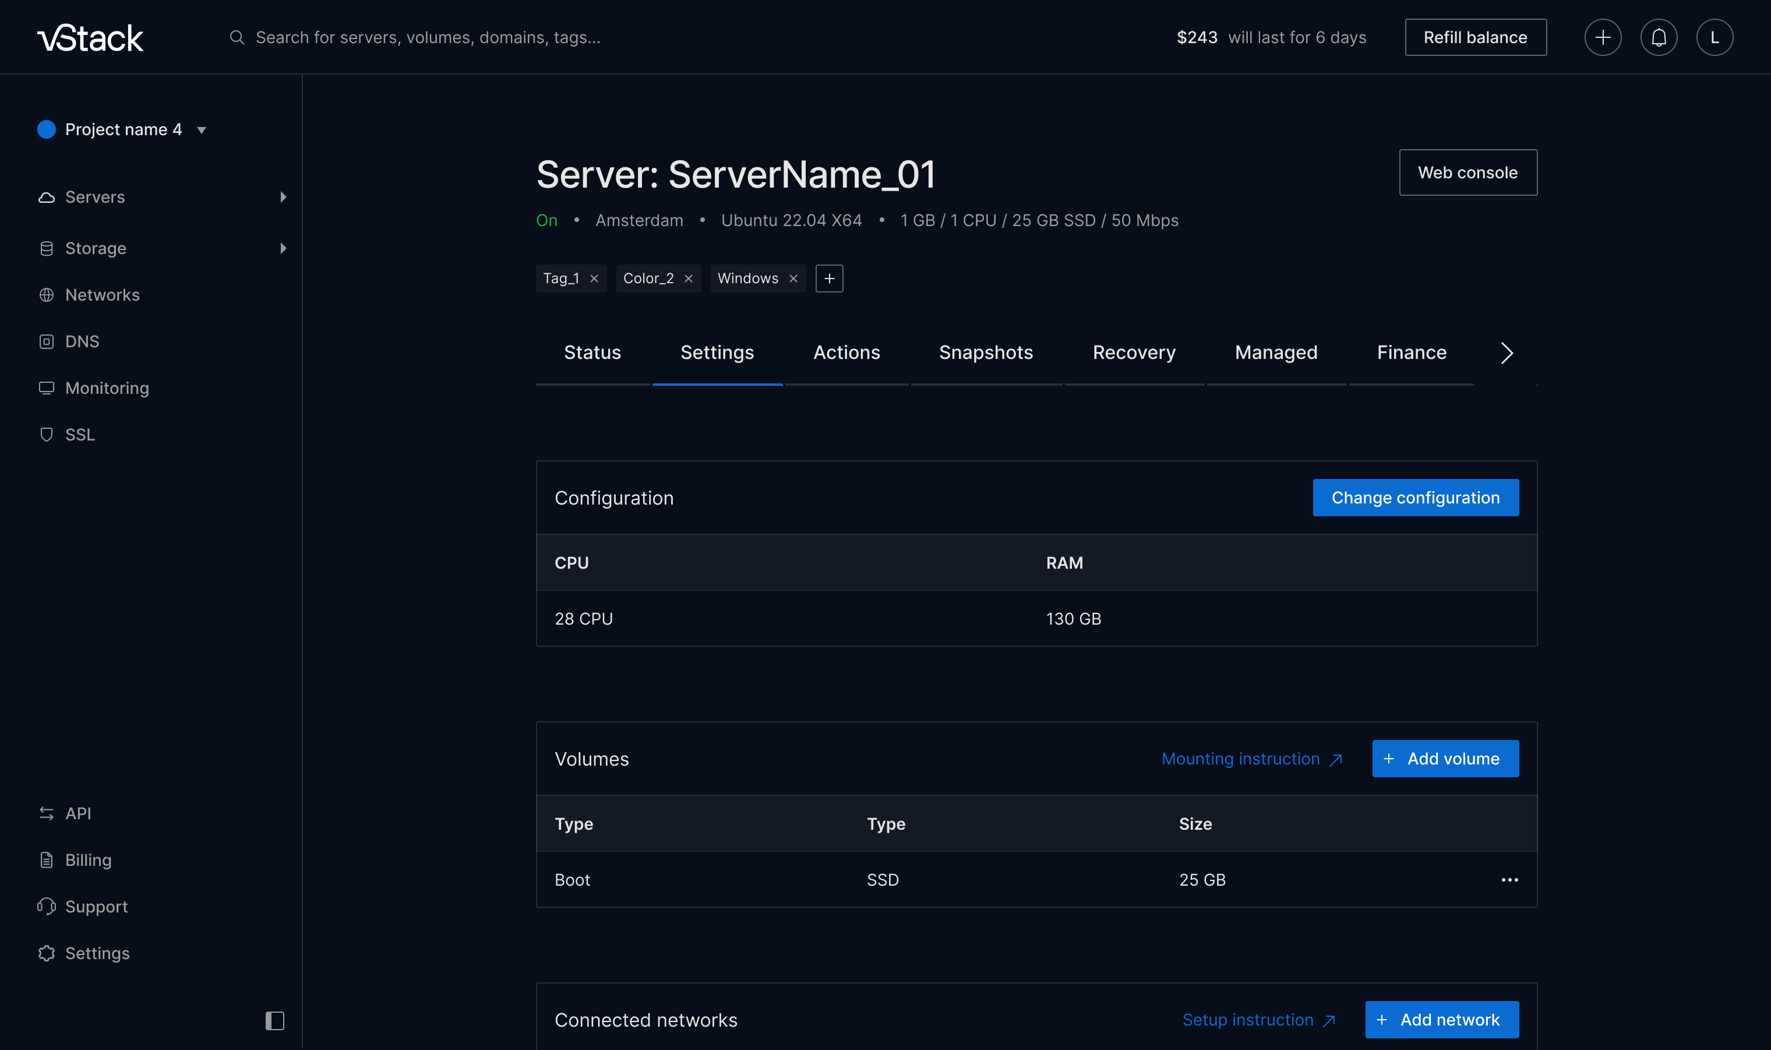Screen dimensions: 1771x1050
Task: Open the DNS section
Action: pyautogui.click(x=82, y=341)
